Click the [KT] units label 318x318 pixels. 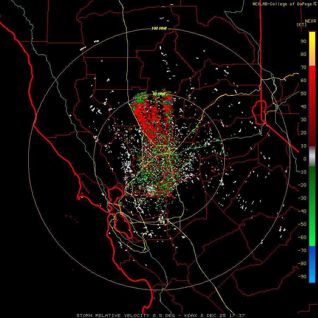[x=301, y=24]
